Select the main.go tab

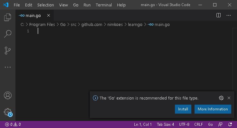click(x=34, y=15)
